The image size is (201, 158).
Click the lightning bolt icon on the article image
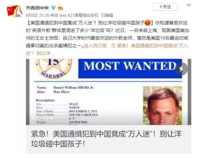click(181, 69)
